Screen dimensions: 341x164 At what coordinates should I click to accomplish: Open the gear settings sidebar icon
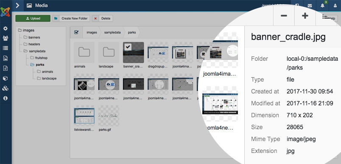click(x=5, y=28)
